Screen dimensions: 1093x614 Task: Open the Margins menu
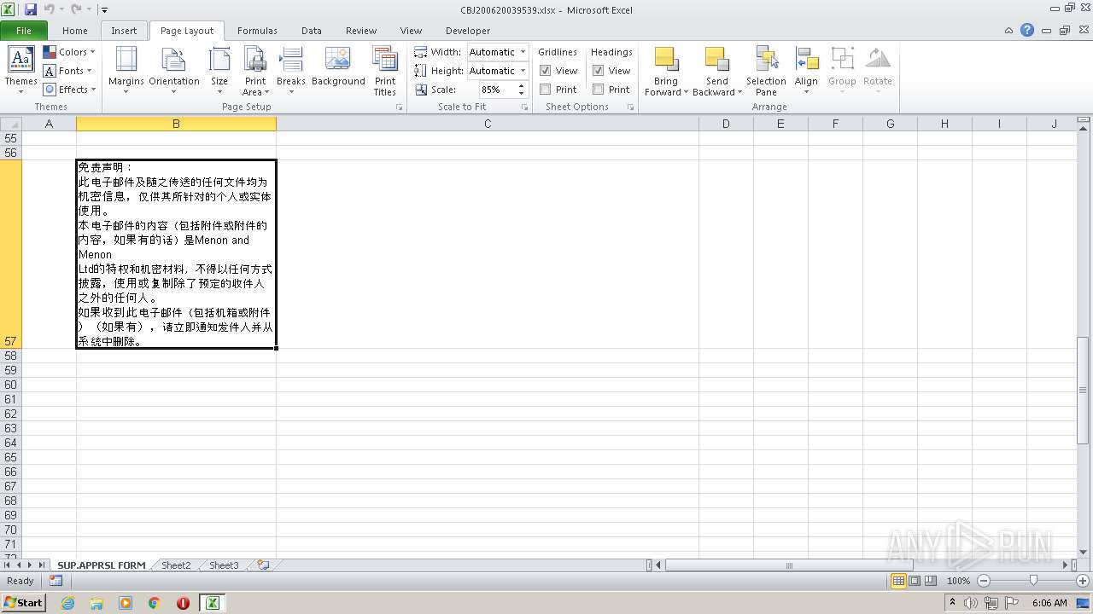pyautogui.click(x=126, y=70)
